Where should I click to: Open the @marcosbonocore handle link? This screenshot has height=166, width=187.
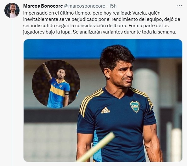(85, 6)
